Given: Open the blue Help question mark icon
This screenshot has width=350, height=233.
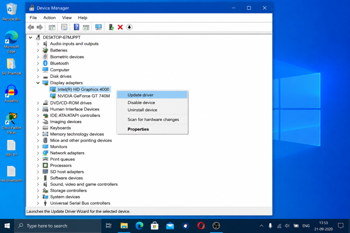Looking at the screenshot, I should pos(76,27).
